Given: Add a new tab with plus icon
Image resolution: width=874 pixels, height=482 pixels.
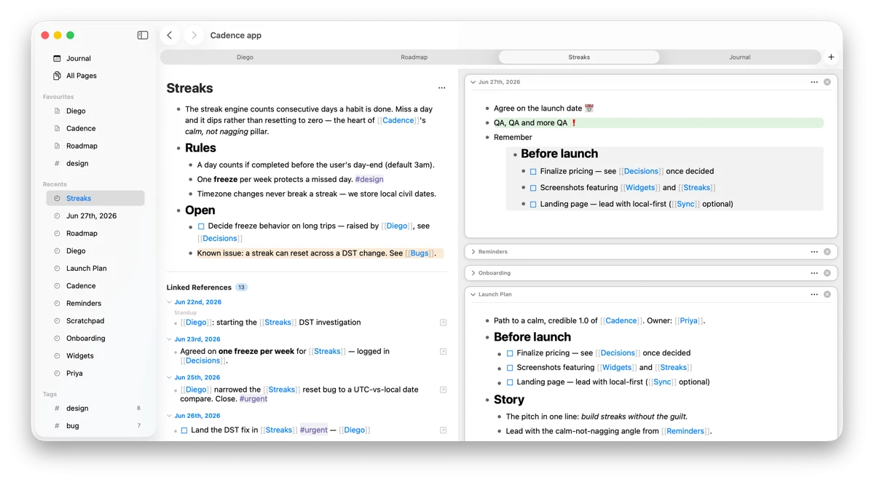Looking at the screenshot, I should point(831,57).
